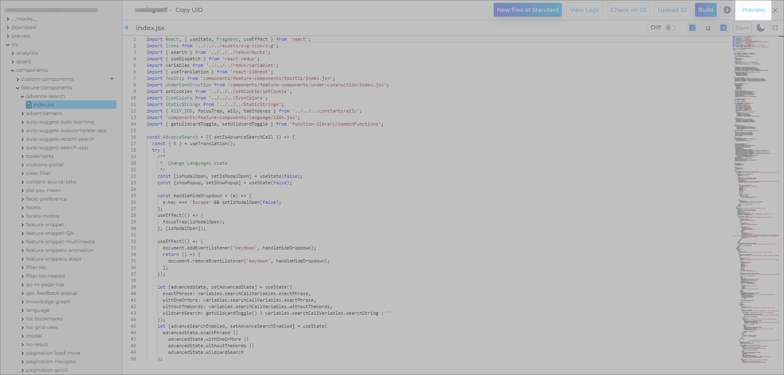Click the Preview button

pos(753,10)
